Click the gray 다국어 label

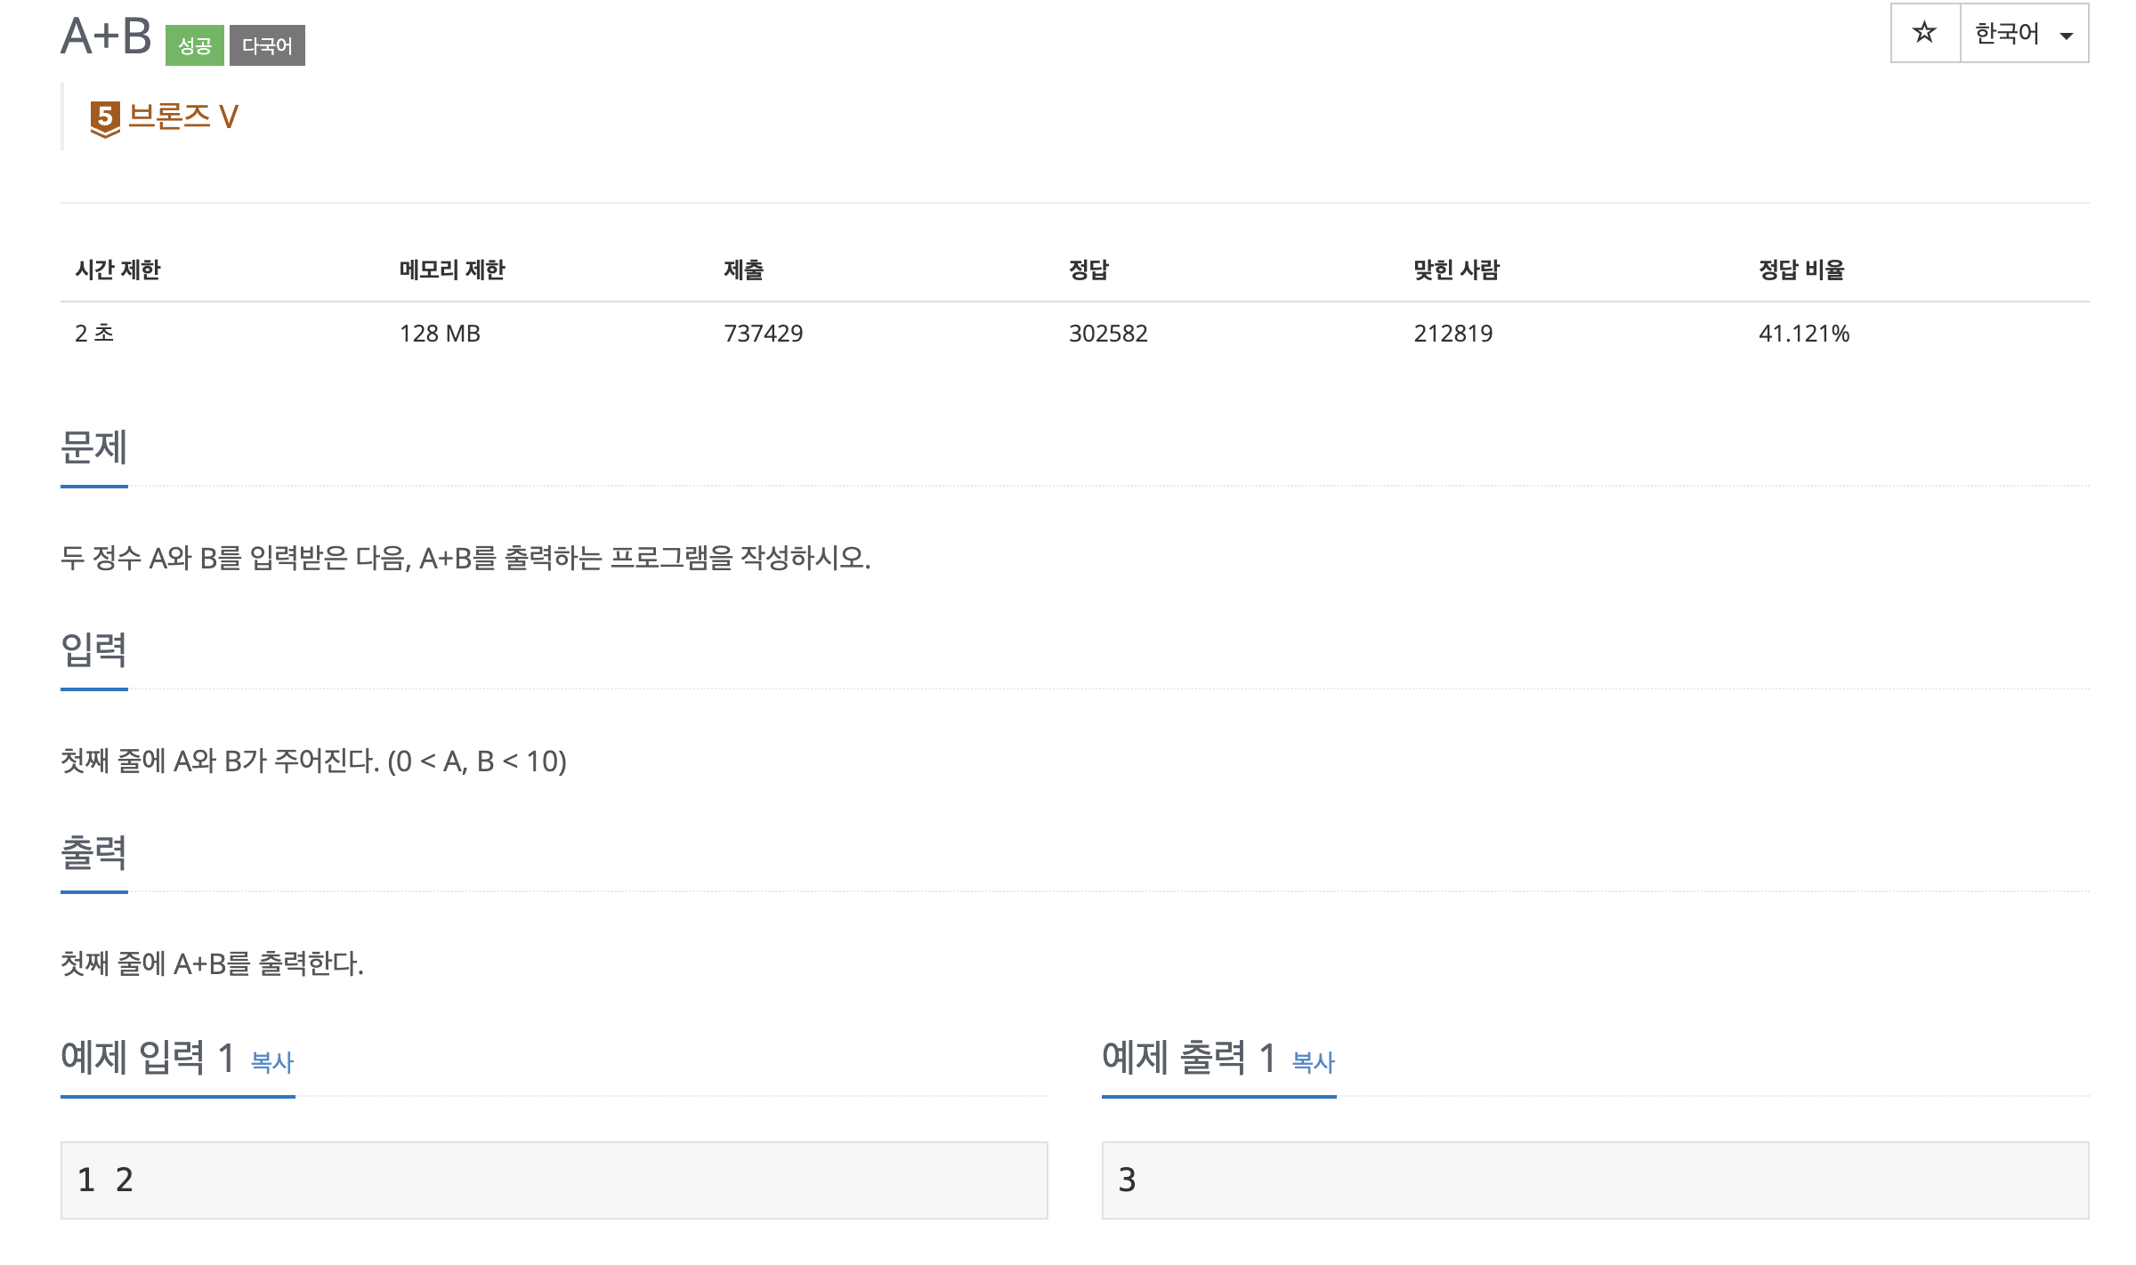[x=267, y=45]
